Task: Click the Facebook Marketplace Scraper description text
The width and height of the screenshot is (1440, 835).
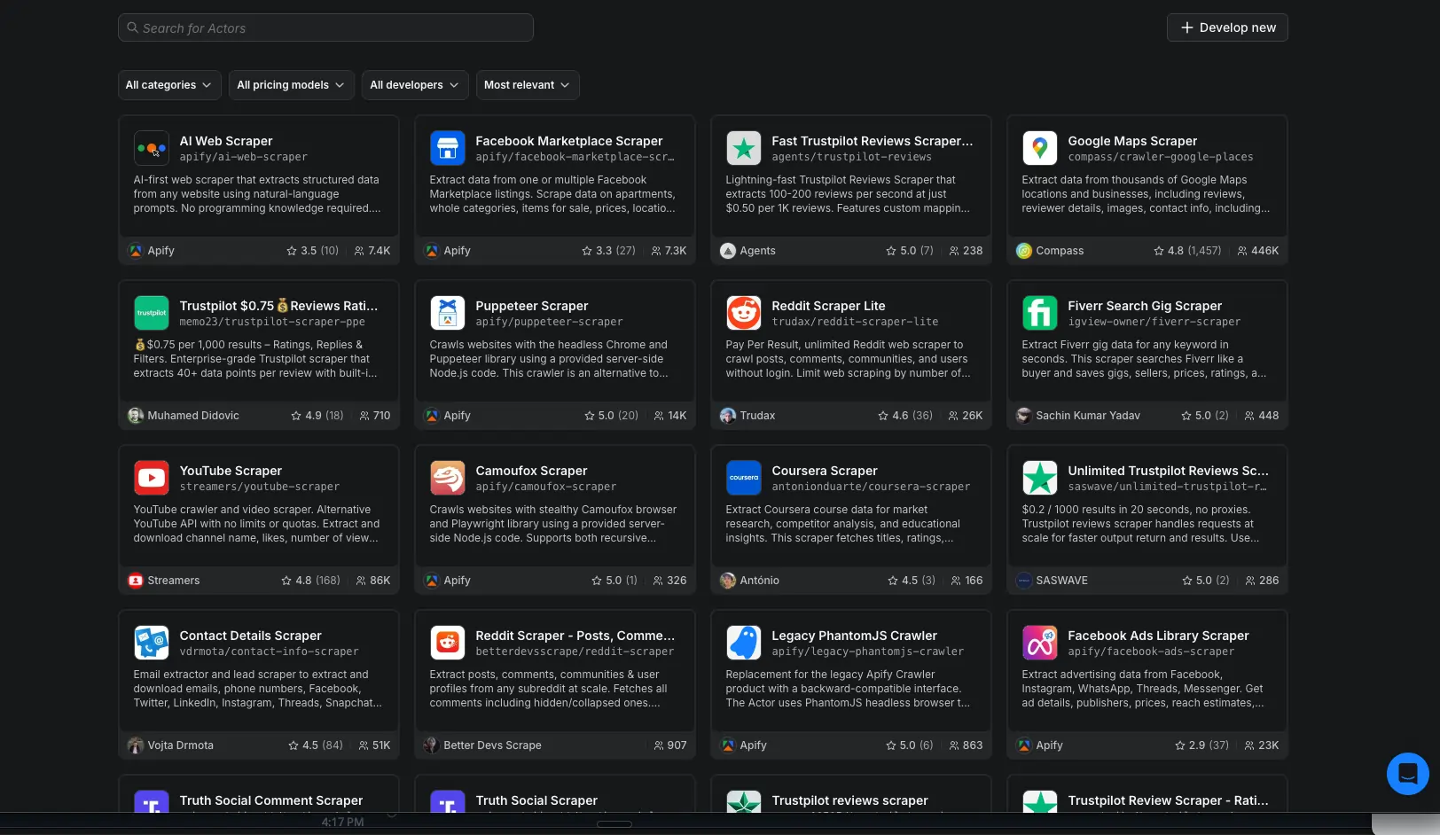Action: tap(552, 194)
